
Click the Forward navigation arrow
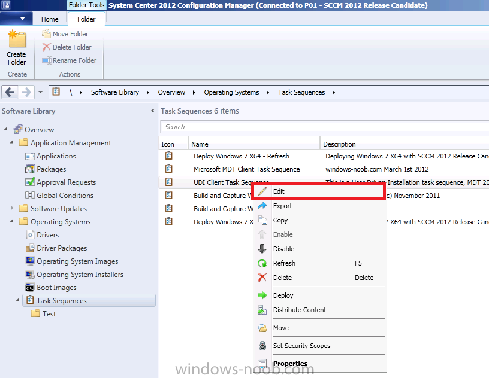26,92
